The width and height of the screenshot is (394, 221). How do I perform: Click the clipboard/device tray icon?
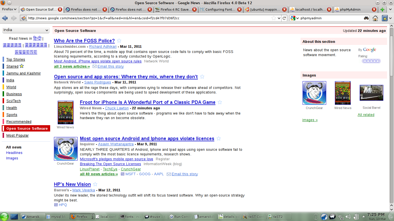356,217
